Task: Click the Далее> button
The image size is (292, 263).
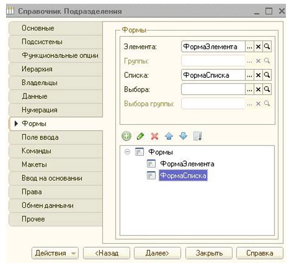Action: (x=157, y=253)
